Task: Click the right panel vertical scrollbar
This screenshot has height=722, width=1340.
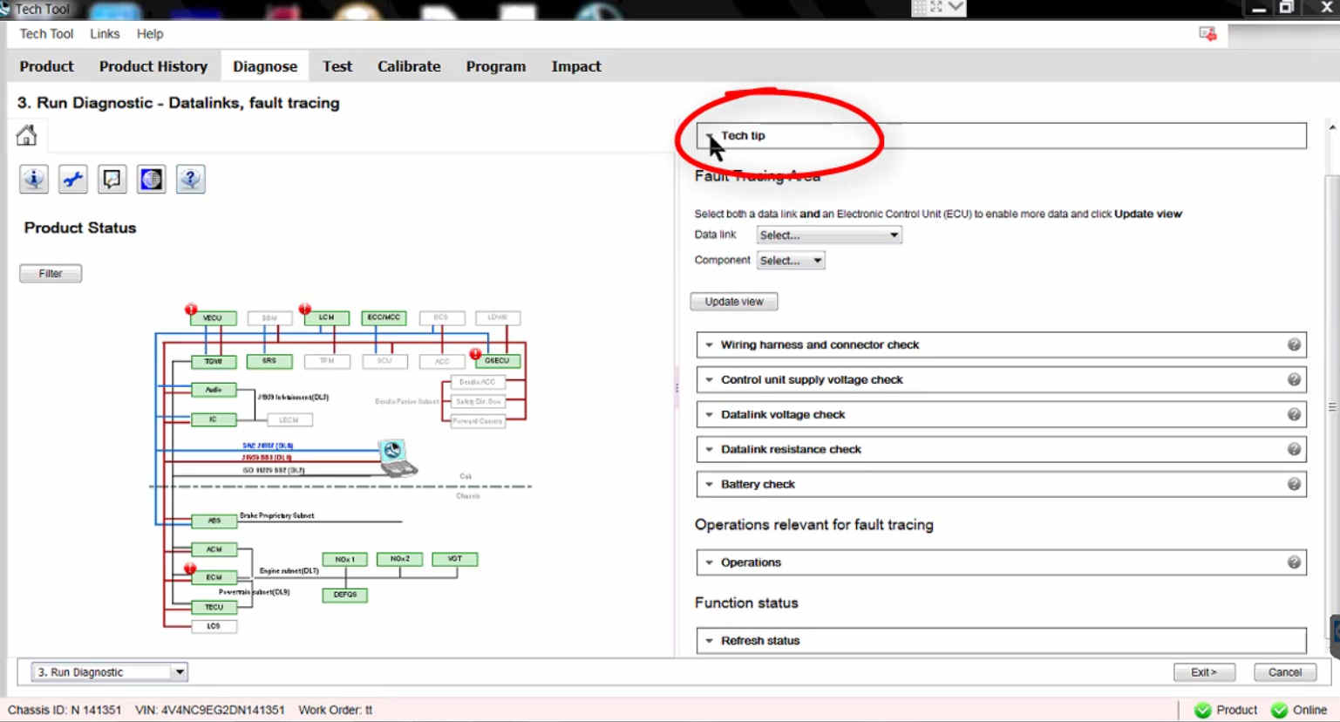Action: pos(1331,408)
